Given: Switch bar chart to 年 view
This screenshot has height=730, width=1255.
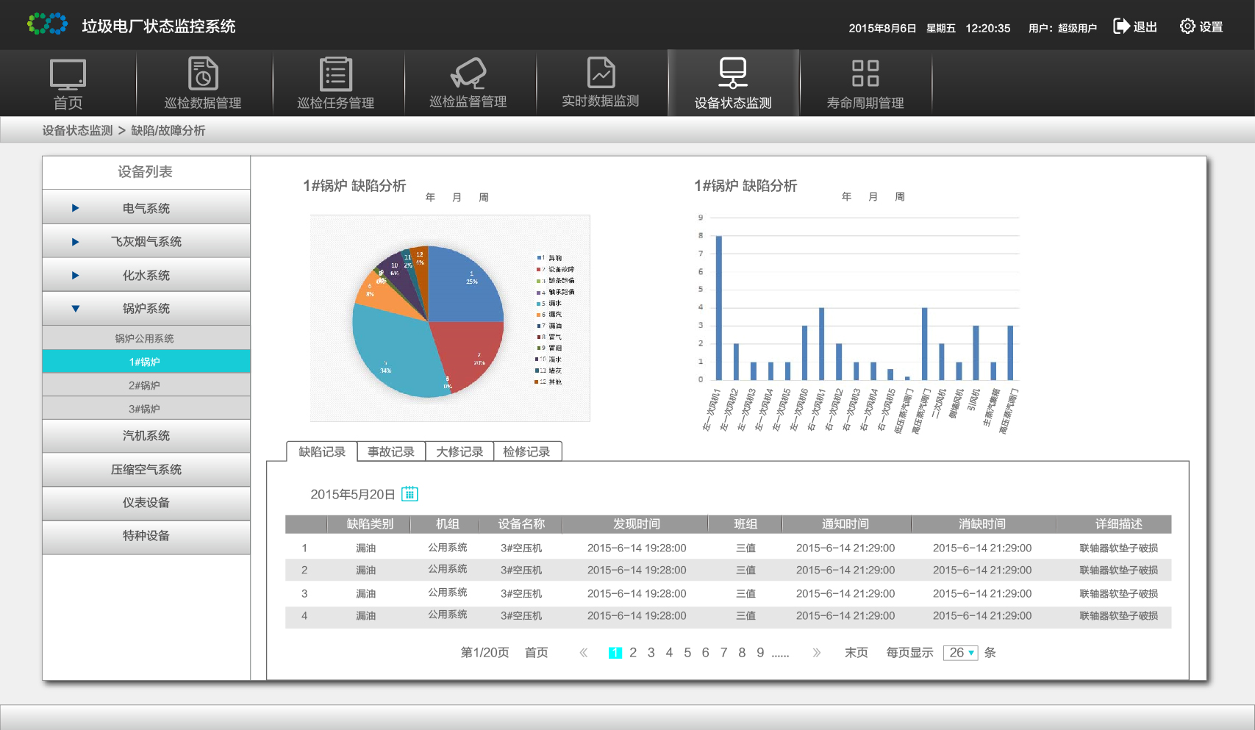Looking at the screenshot, I should point(846,196).
